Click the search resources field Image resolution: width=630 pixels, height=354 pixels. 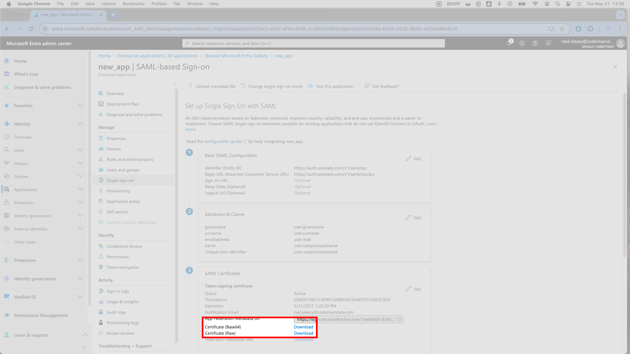click(313, 43)
